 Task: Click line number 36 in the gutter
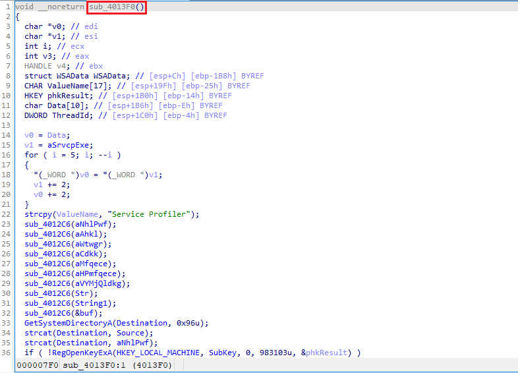pyautogui.click(x=6, y=353)
